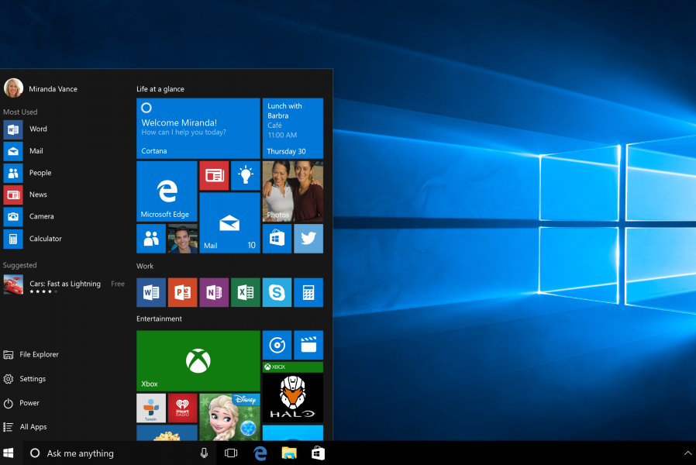Viewport: 696px width, 465px height.
Task: Click the microphone icon in search bar
Action: tap(204, 453)
